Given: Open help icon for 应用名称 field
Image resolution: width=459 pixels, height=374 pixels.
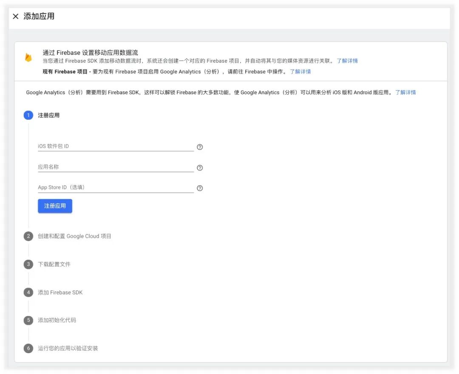Looking at the screenshot, I should [200, 168].
